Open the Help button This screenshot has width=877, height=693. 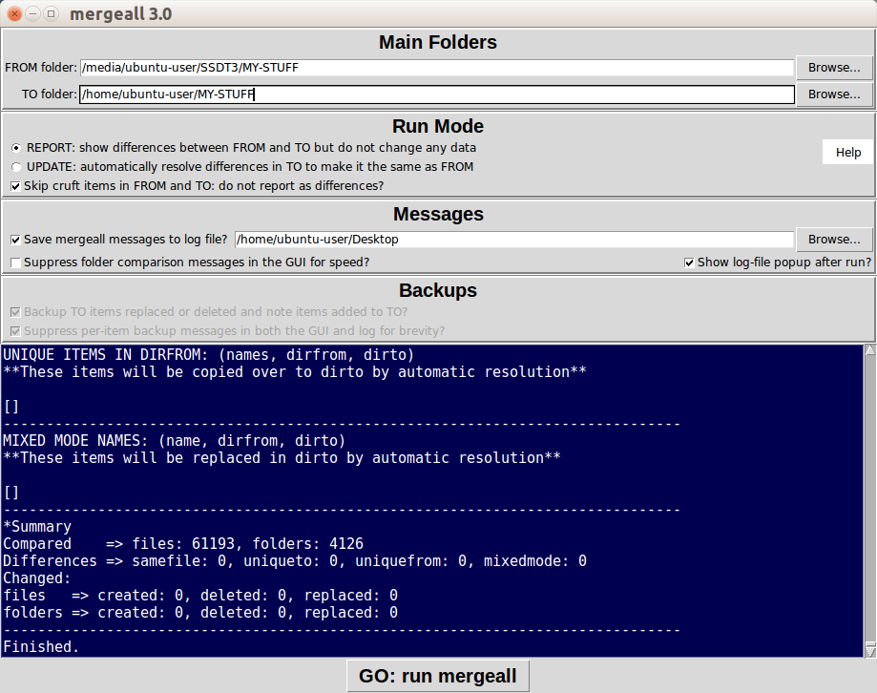coord(848,152)
